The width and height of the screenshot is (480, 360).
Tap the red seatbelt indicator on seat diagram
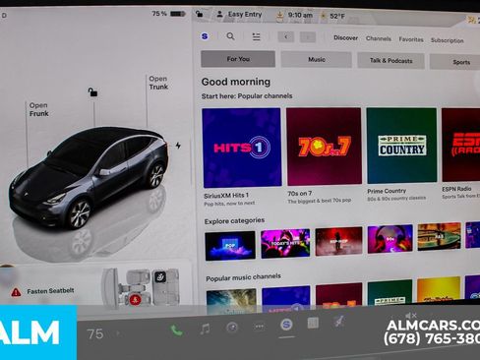(135, 299)
